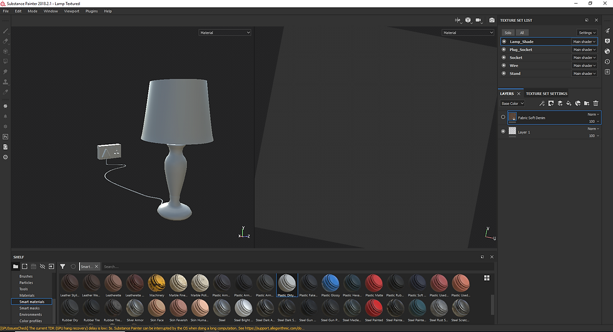Viewport: 613px width, 332px height.
Task: Open the File menu
Action: click(6, 11)
